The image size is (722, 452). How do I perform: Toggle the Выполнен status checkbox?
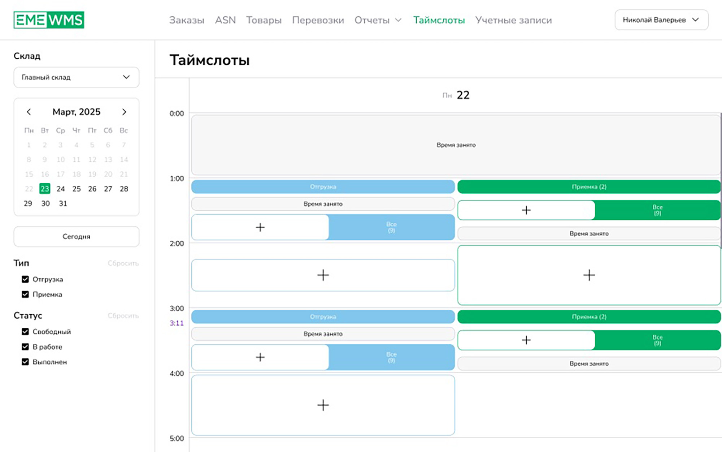coord(25,362)
